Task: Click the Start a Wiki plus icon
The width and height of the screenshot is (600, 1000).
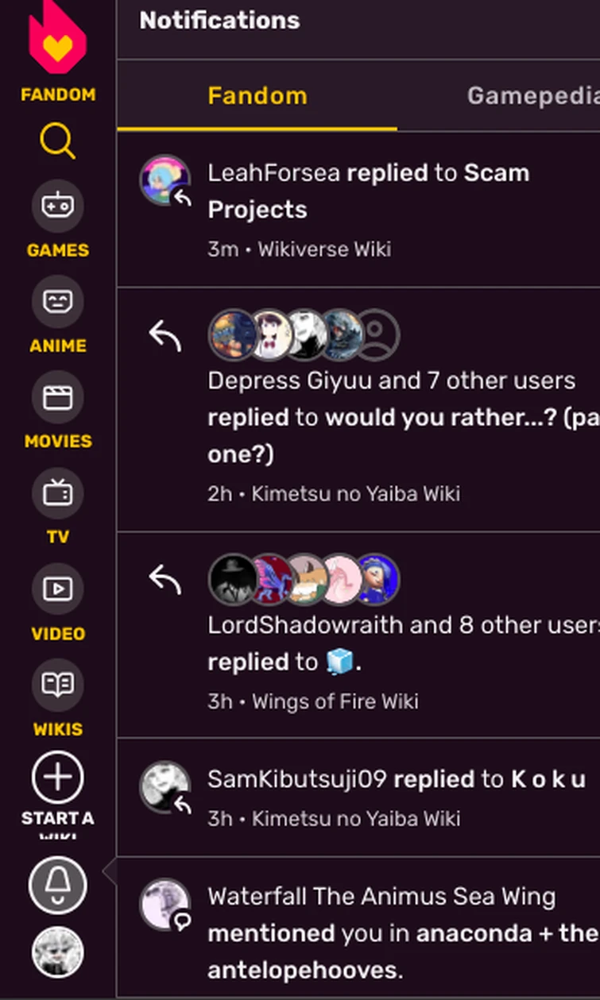Action: (57, 777)
